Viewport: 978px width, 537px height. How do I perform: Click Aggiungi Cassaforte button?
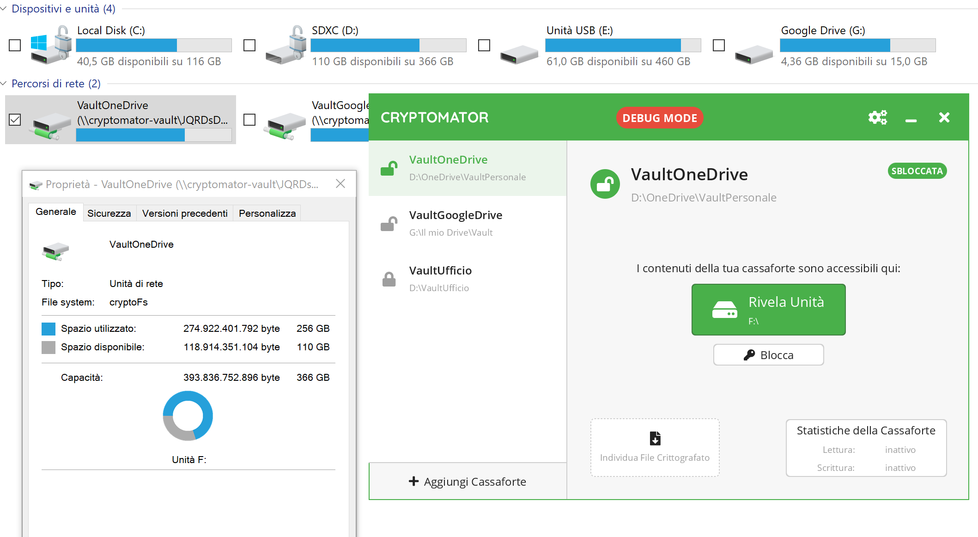click(468, 482)
